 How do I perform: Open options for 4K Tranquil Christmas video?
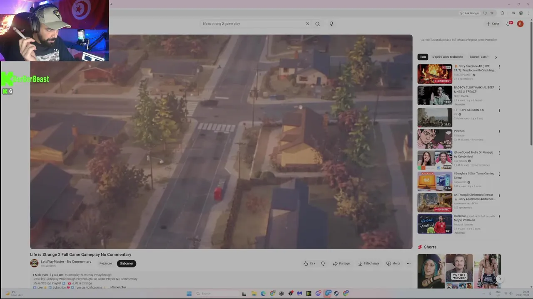(x=499, y=195)
